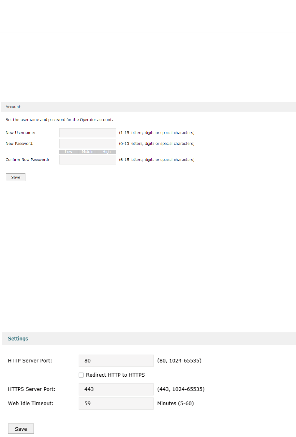
Task: Click the HTTPS Server Port field
Action: pyautogui.click(x=116, y=389)
